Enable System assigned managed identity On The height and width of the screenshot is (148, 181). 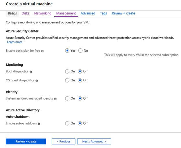67,98
